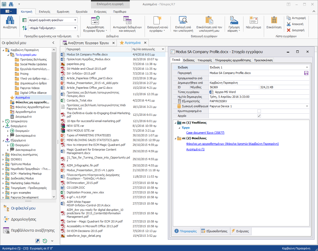Click Αποκοπή scissors icon
The height and width of the screenshot is (251, 318).
pos(289,24)
